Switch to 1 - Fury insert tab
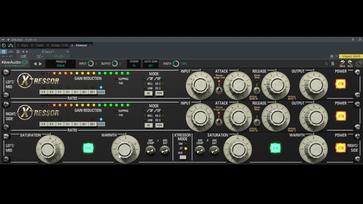 click(x=22, y=45)
